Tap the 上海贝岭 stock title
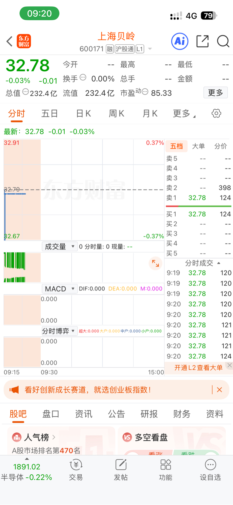This screenshot has height=505, width=233. pyautogui.click(x=116, y=36)
